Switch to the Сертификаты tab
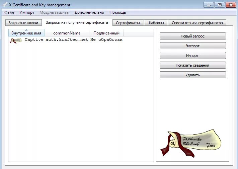 (128, 23)
